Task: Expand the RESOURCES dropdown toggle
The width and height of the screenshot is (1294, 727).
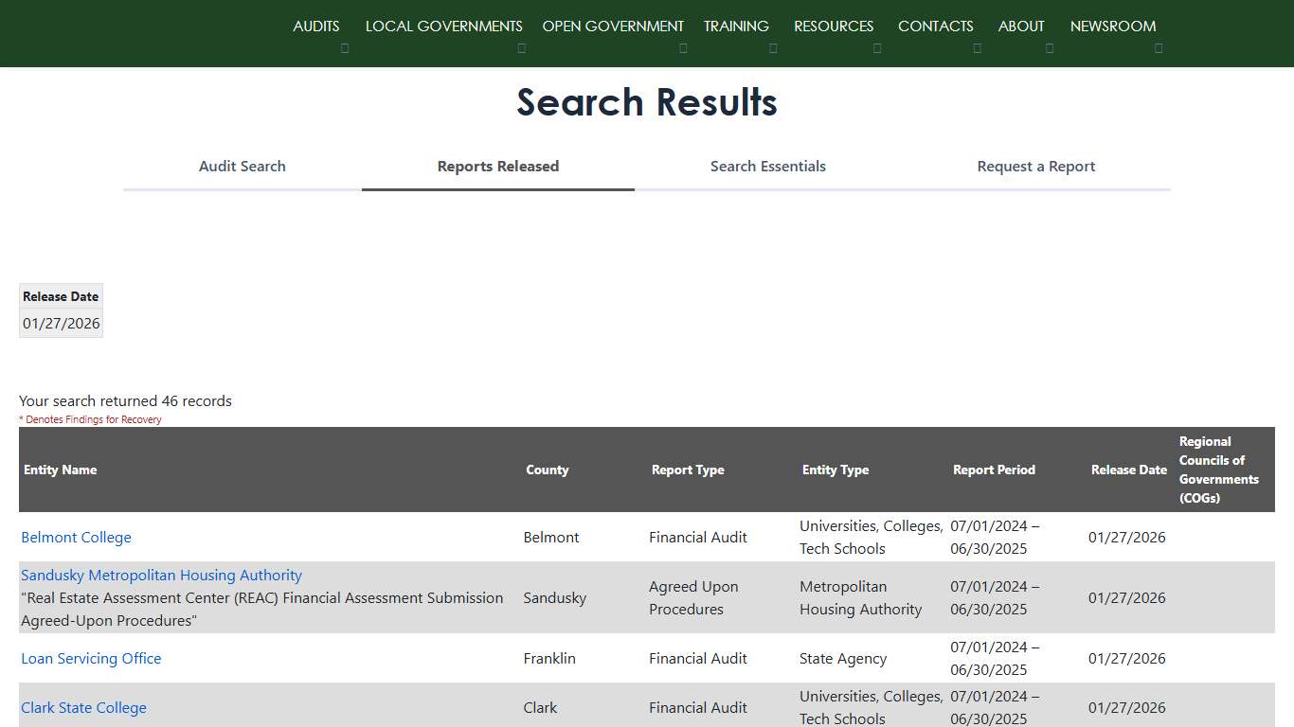Action: 877,47
